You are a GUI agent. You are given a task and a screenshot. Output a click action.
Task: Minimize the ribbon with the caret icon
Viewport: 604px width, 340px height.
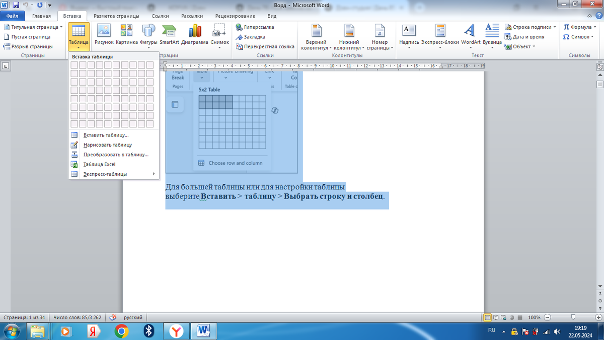(x=590, y=16)
